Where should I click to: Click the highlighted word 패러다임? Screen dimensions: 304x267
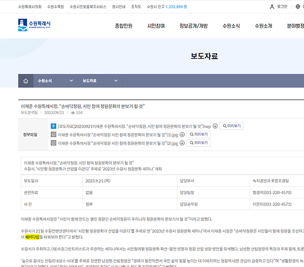32,237
